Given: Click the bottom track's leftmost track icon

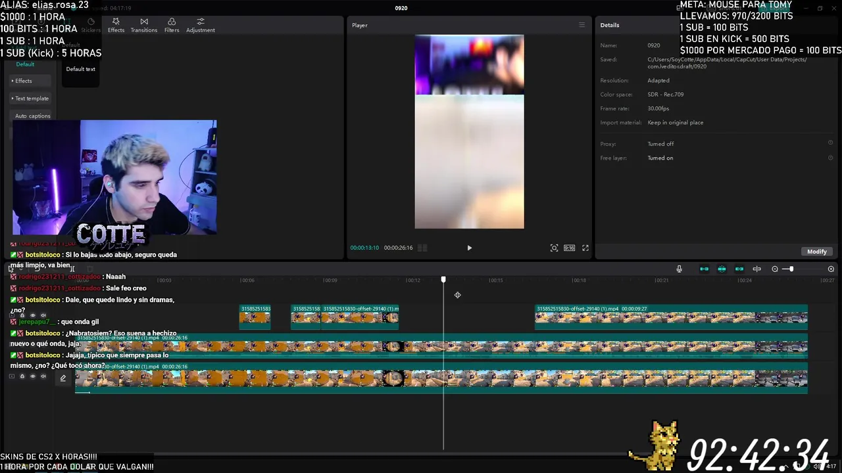Looking at the screenshot, I should coord(11,376).
